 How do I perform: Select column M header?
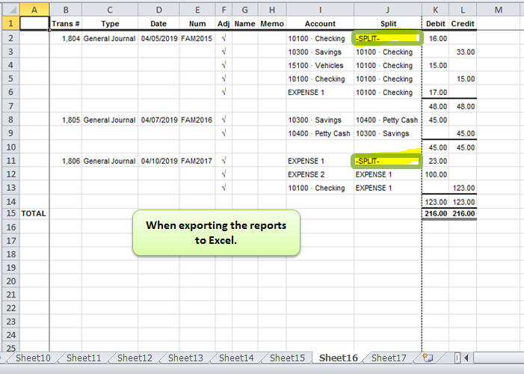coord(499,10)
